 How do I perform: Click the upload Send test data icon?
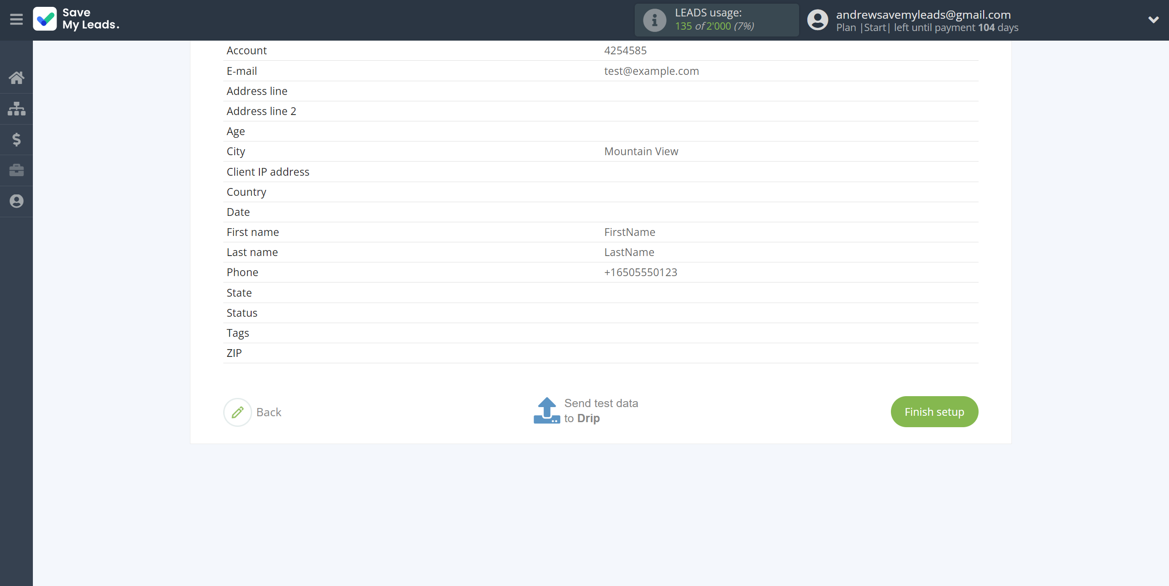547,410
